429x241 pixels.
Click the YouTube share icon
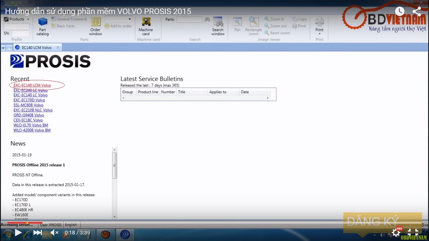417,12
